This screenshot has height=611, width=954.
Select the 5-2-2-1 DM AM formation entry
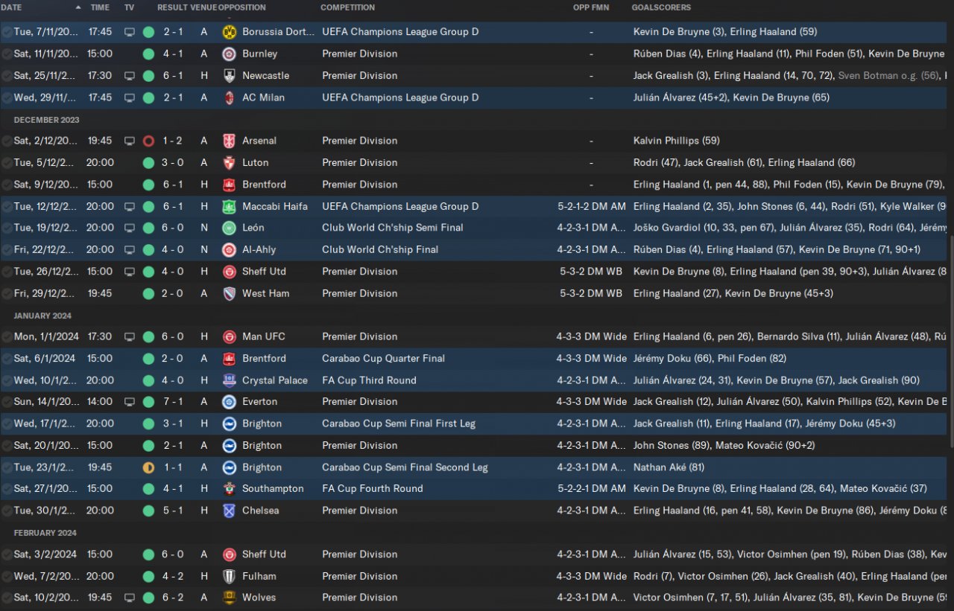(x=591, y=489)
